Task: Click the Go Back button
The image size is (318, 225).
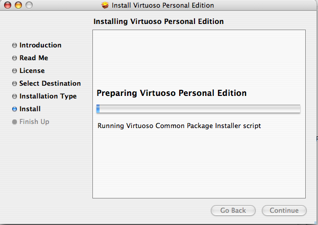Action: tap(233, 210)
